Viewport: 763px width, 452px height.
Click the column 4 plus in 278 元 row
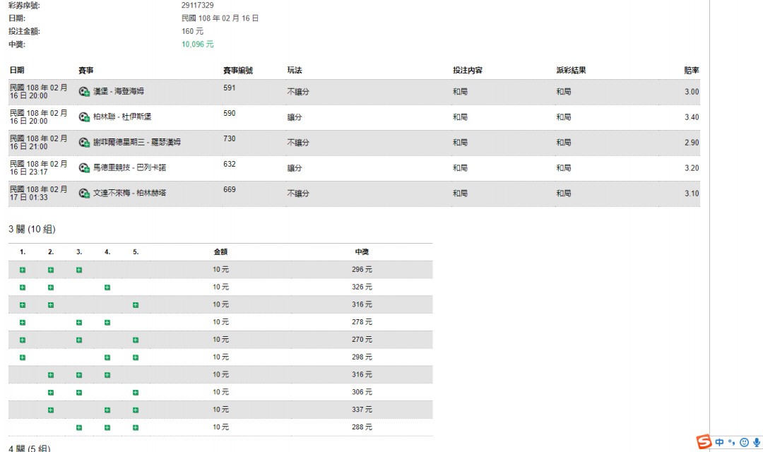point(107,323)
